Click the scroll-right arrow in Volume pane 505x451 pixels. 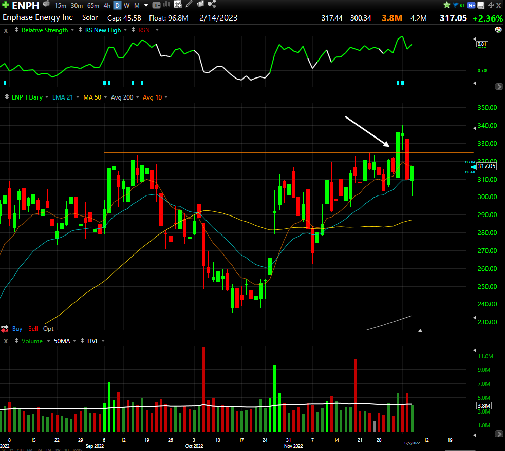[x=498, y=434]
